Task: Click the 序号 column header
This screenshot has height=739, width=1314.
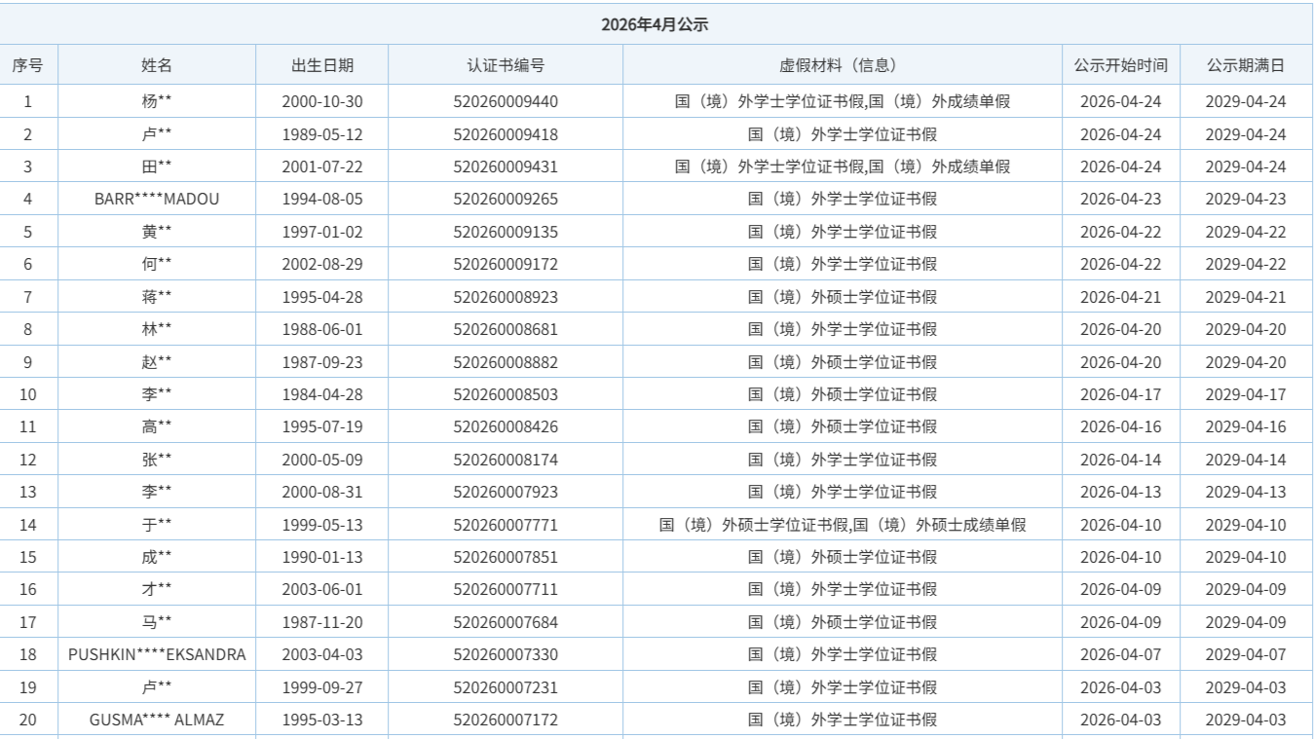Action: [27, 66]
